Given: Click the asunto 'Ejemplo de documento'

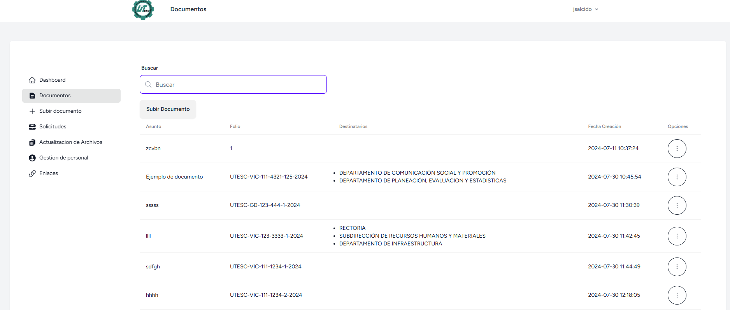Looking at the screenshot, I should point(174,177).
